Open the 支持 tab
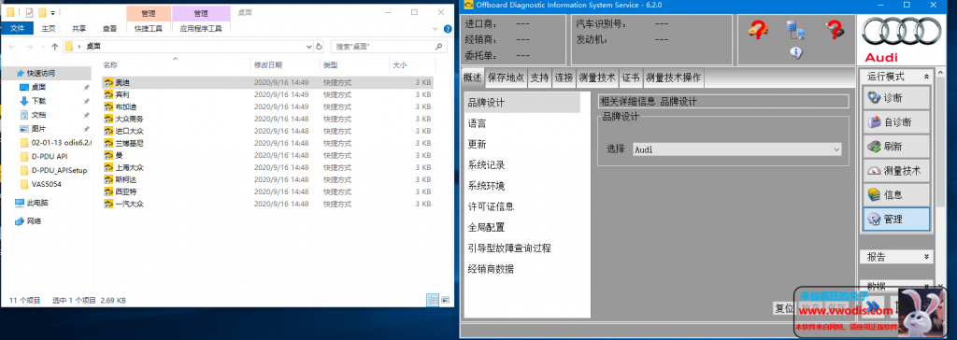The height and width of the screenshot is (340, 957). [x=539, y=78]
